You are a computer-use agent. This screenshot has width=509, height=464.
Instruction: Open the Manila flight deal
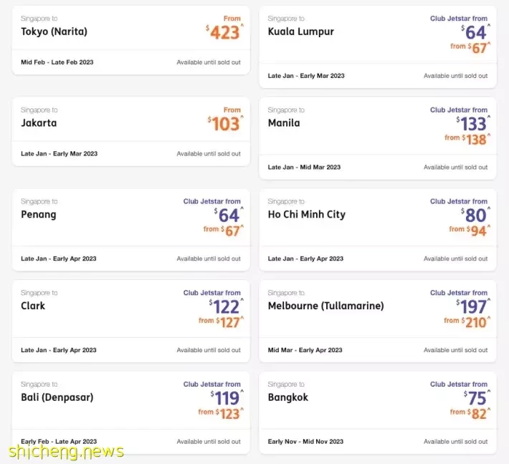378,138
